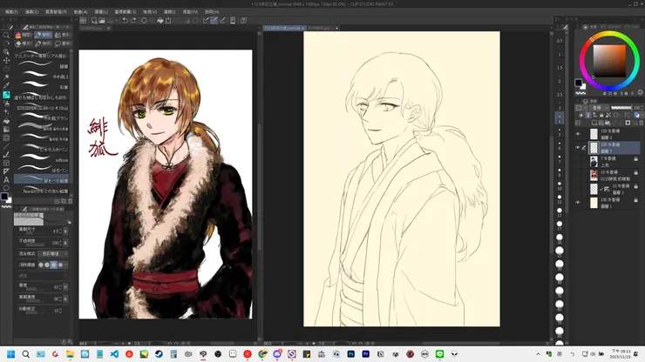Toggle visibility eye of the top layer

[x=578, y=135]
